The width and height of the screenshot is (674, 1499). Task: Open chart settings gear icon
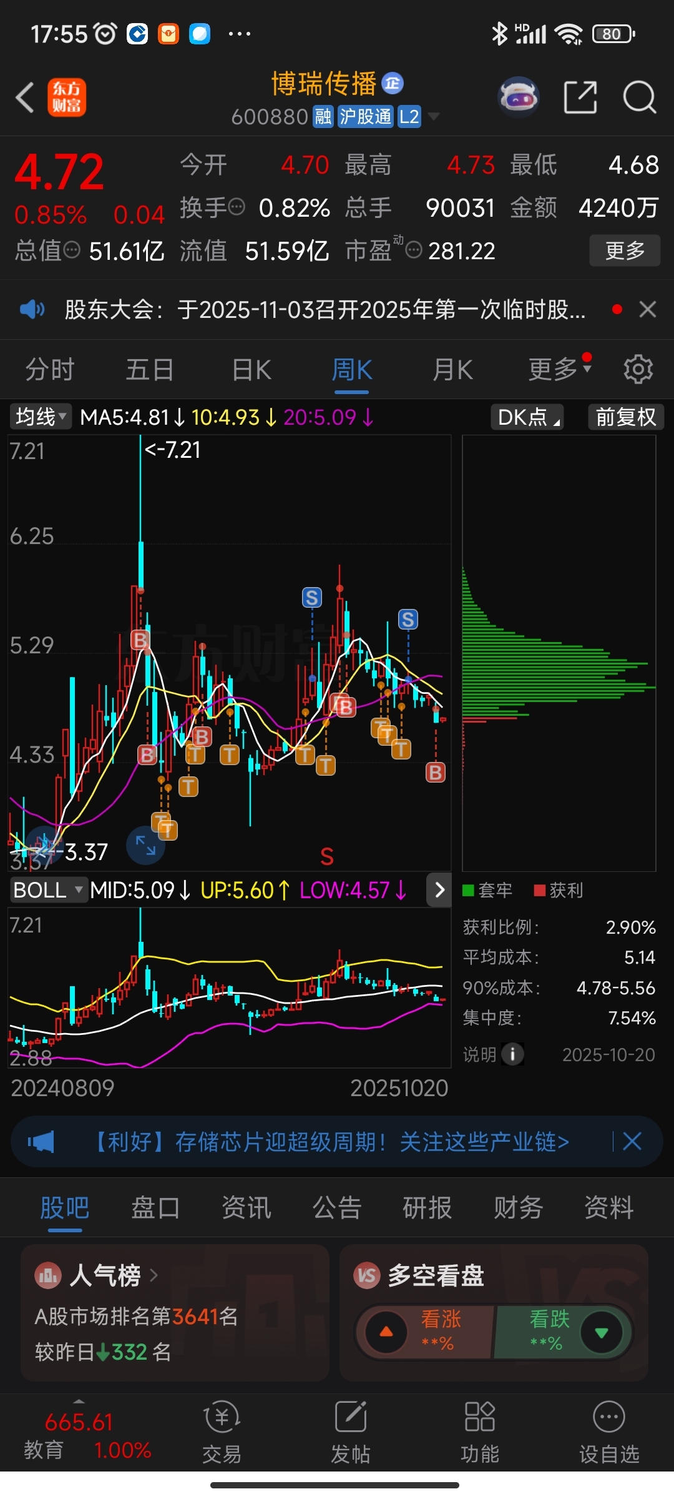pyautogui.click(x=638, y=369)
